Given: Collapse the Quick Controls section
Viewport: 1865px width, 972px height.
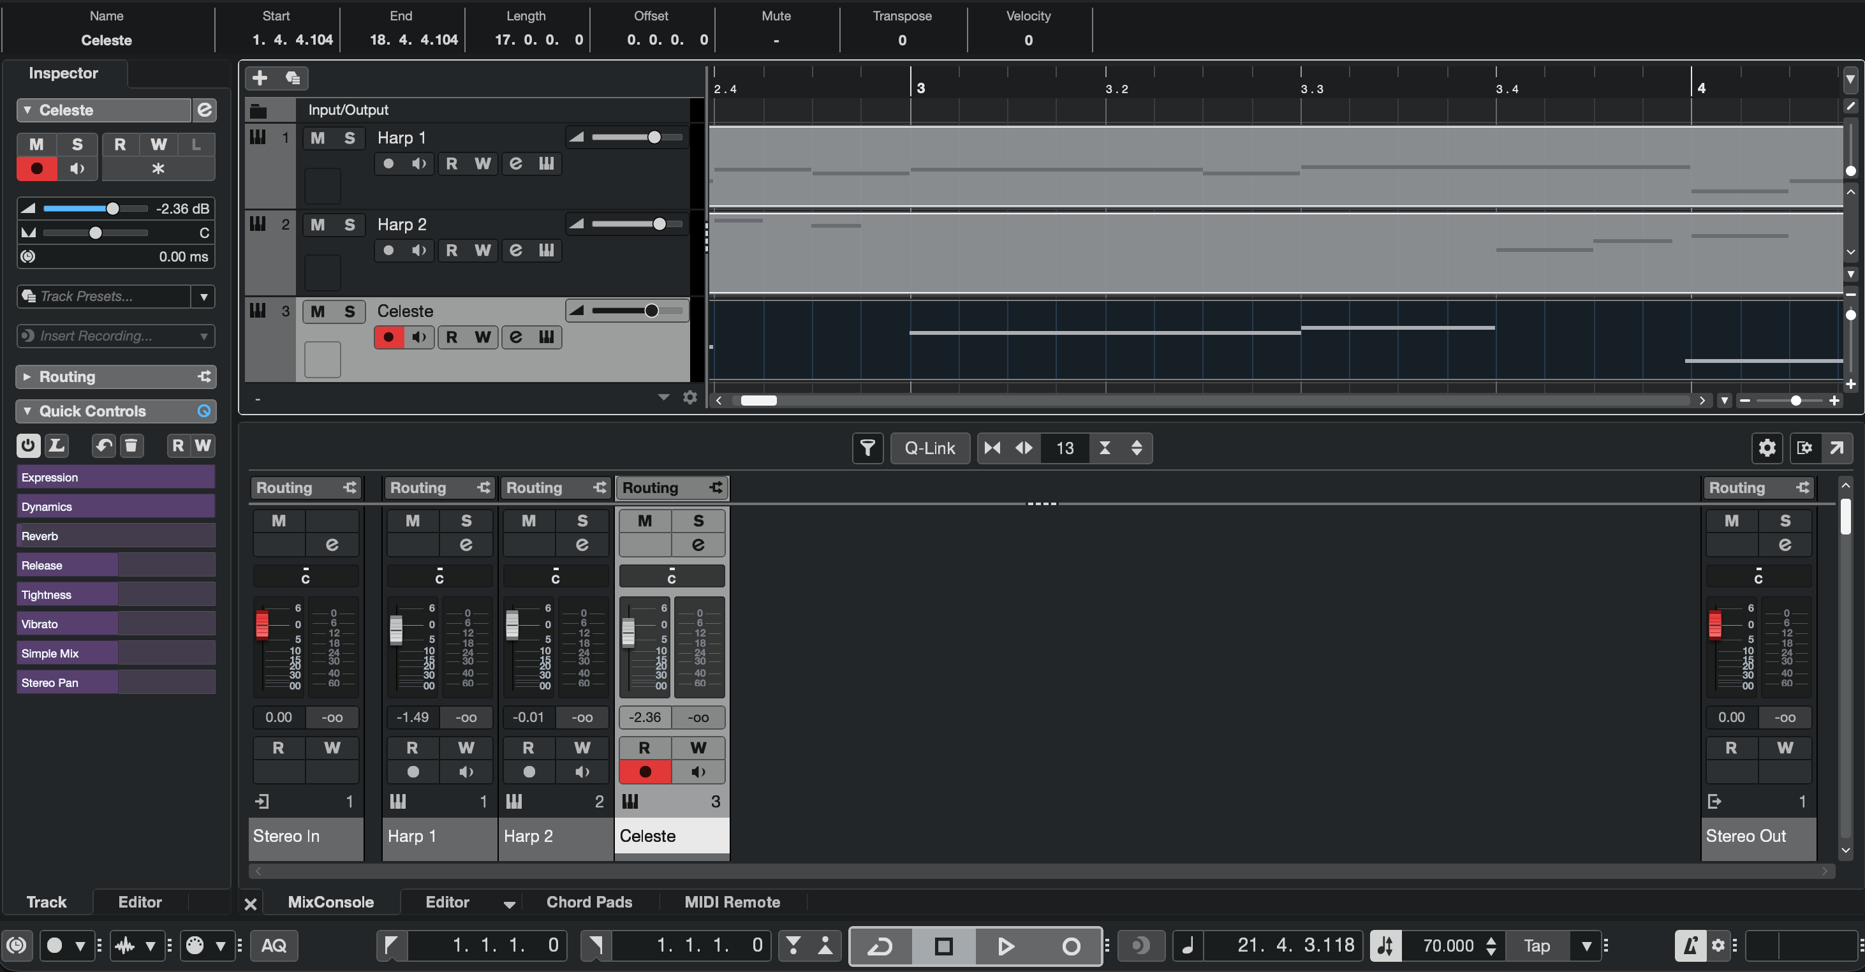Looking at the screenshot, I should tap(27, 411).
